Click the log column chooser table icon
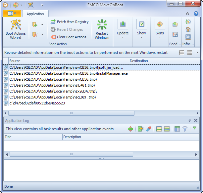Screen dimensions: 203x193 (177, 129)
